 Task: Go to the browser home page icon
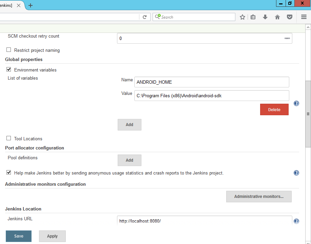point(277,17)
